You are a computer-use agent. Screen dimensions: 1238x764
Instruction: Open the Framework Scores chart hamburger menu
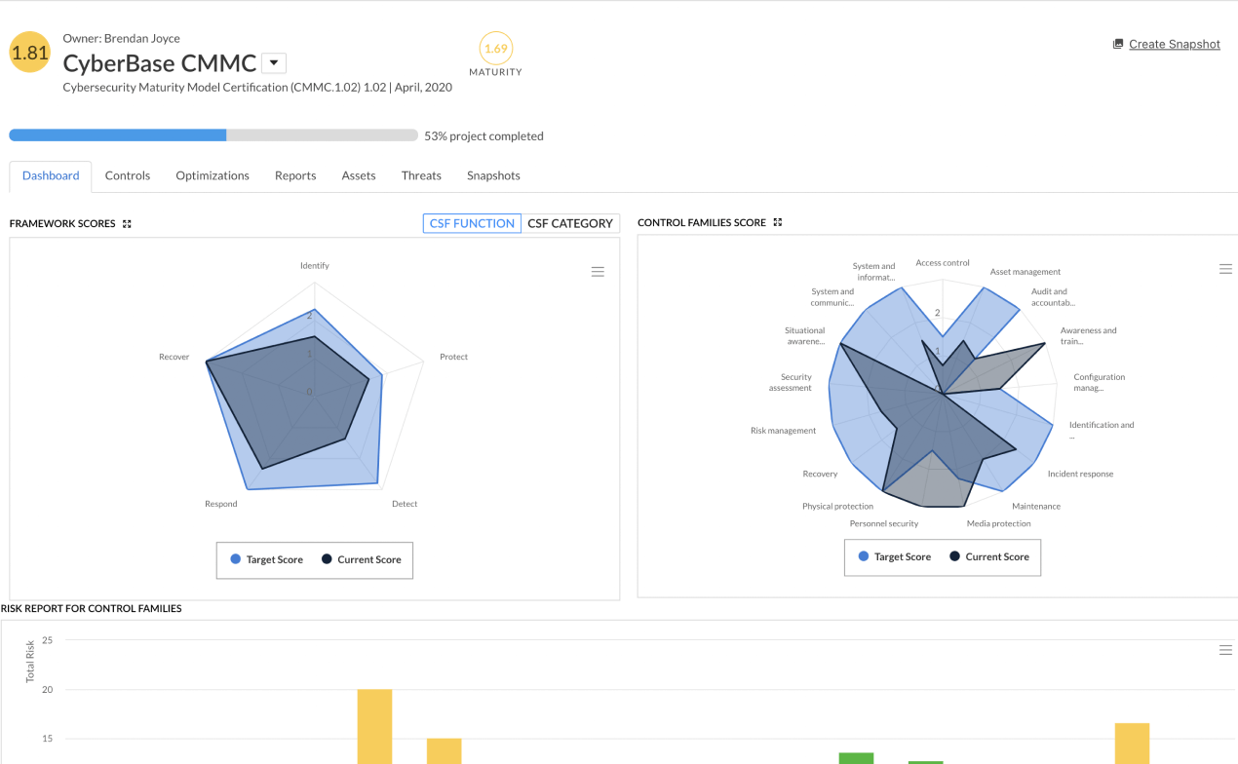pyautogui.click(x=598, y=272)
